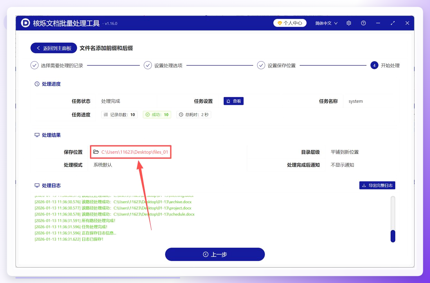
Task: Click the archive.docx log entry
Action: coord(113,202)
